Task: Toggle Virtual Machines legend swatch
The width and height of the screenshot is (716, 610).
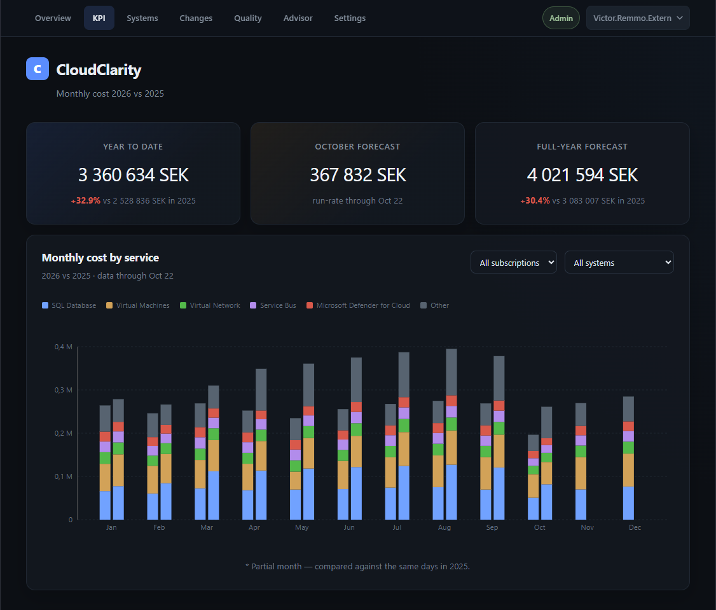Action: point(109,305)
